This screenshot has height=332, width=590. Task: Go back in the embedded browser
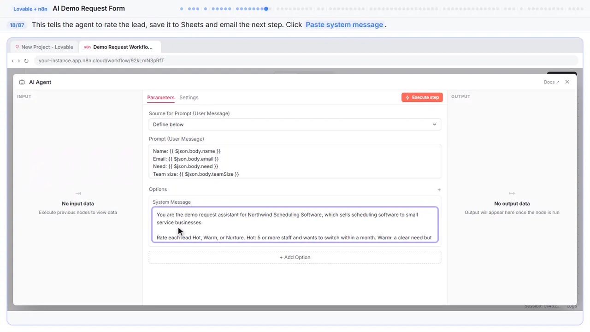tap(12, 61)
